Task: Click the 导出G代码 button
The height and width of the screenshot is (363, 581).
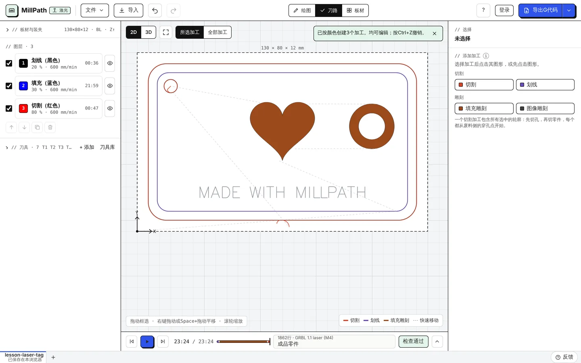Action: (x=541, y=10)
